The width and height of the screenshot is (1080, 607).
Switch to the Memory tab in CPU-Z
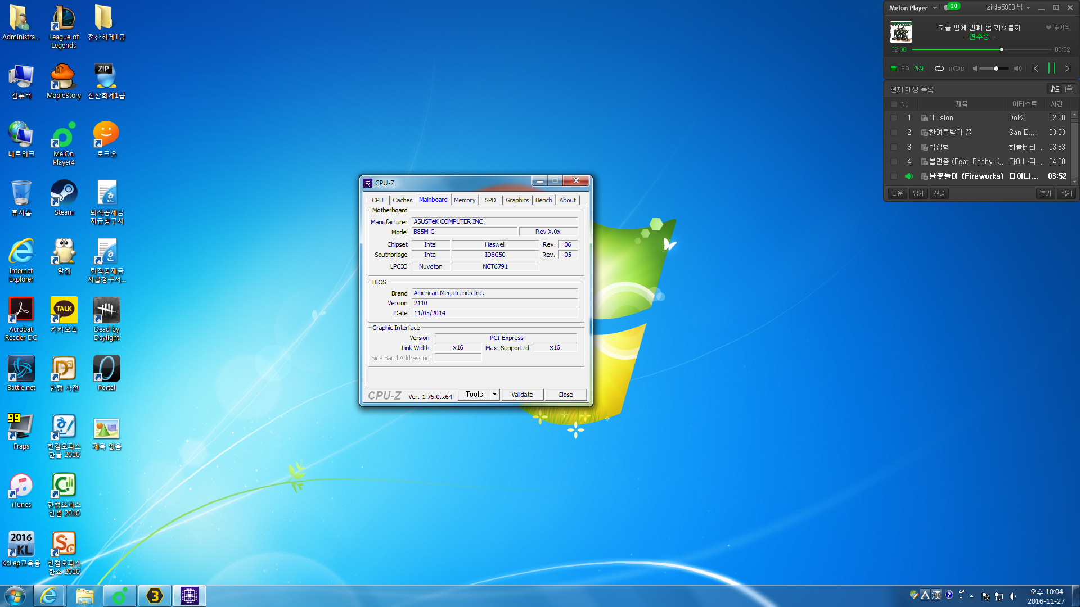(465, 200)
